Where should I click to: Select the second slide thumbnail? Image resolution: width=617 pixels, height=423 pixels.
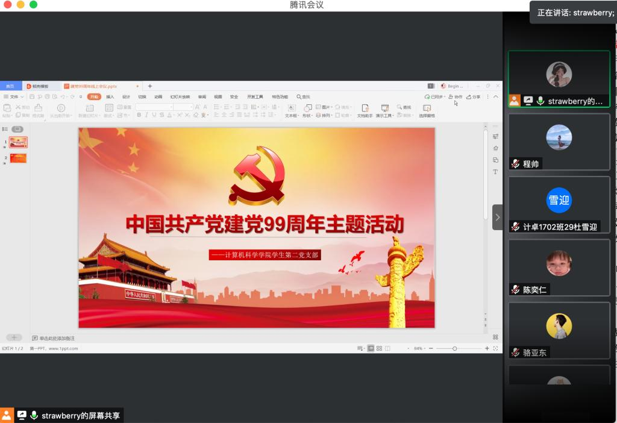click(x=18, y=158)
